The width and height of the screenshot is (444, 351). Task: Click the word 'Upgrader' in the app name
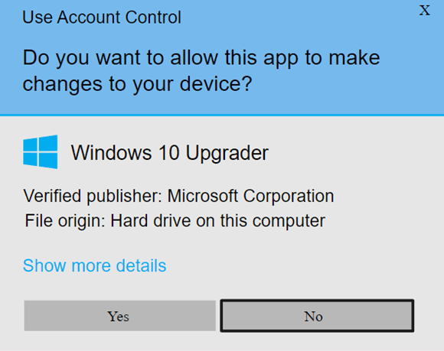(227, 154)
